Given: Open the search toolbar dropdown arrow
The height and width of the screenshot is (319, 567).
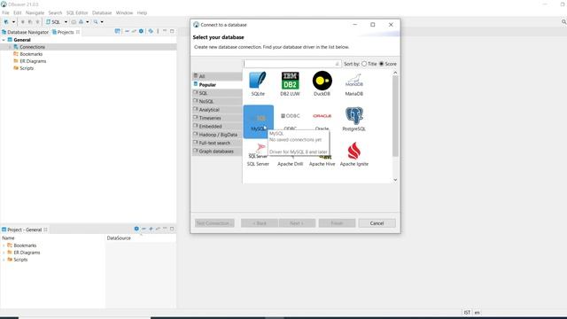Looking at the screenshot, I should (102, 22).
